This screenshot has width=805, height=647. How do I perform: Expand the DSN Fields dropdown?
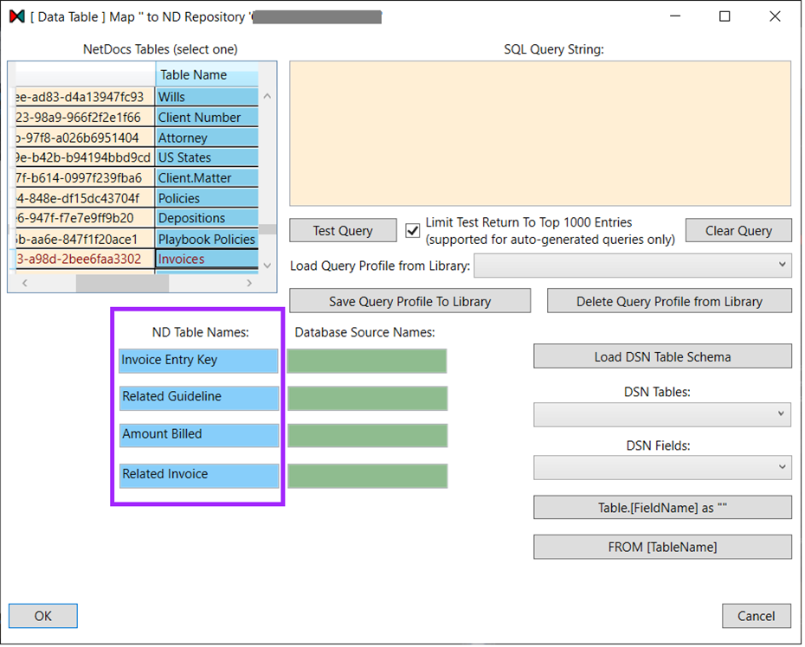[x=662, y=467]
